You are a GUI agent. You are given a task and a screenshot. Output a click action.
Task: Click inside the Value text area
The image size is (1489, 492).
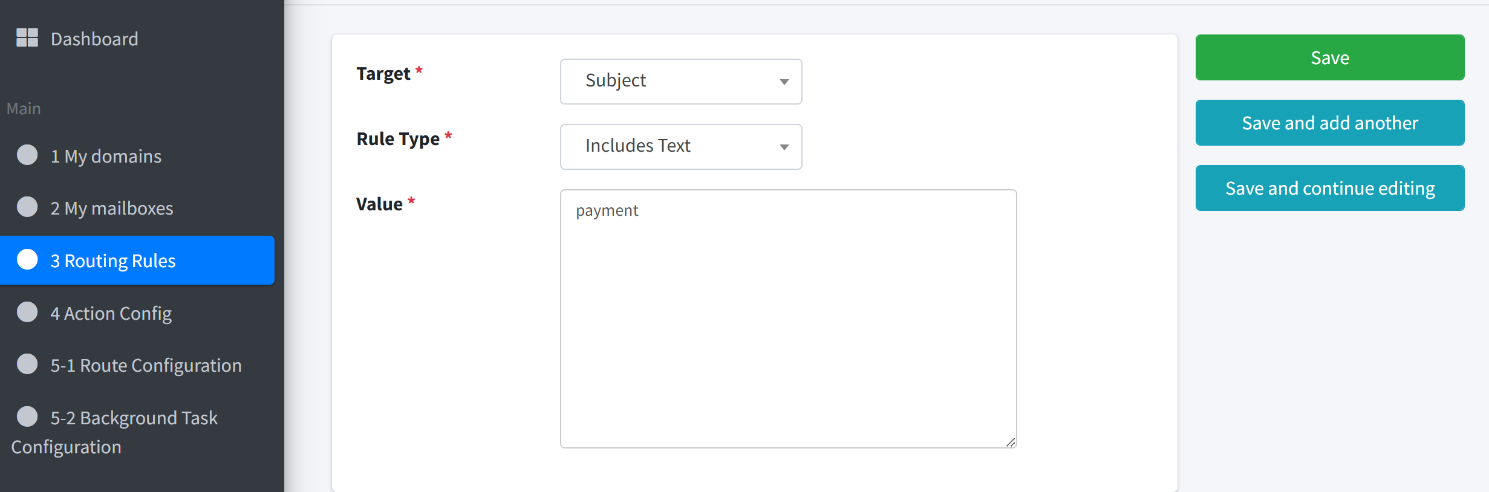pos(789,319)
